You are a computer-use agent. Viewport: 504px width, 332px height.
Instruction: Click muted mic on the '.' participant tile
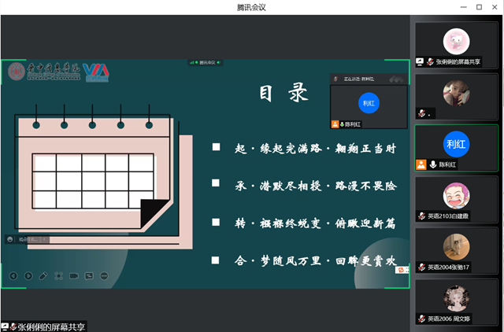click(x=422, y=113)
